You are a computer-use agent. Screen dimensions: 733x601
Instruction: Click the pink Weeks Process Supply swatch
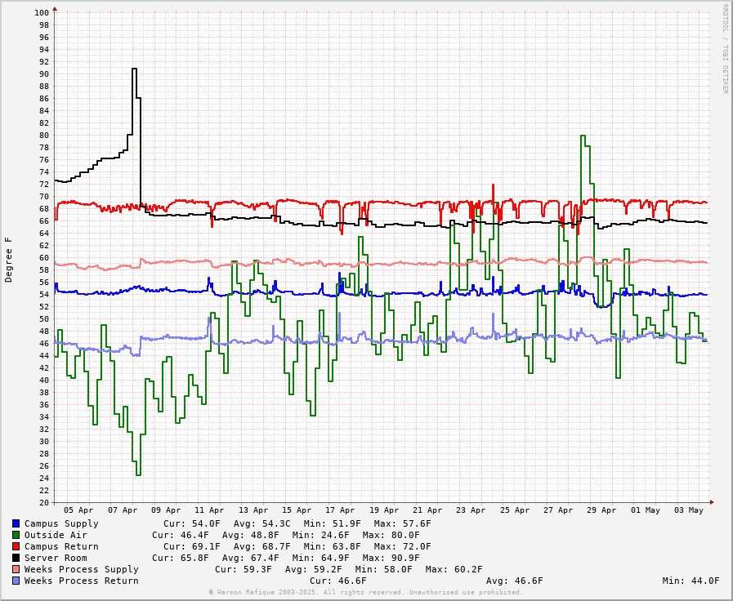coord(16,569)
